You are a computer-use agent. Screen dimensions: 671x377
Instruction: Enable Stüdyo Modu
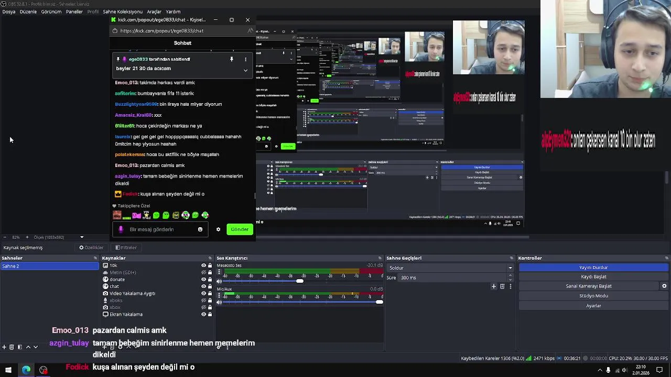click(593, 296)
